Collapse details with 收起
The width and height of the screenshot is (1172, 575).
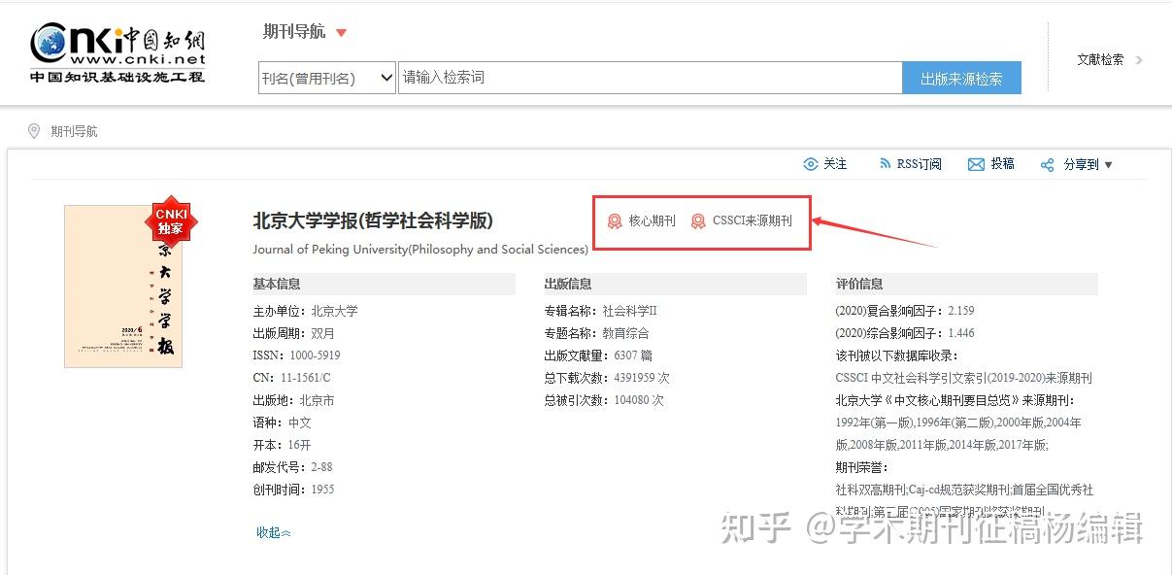pos(274,532)
